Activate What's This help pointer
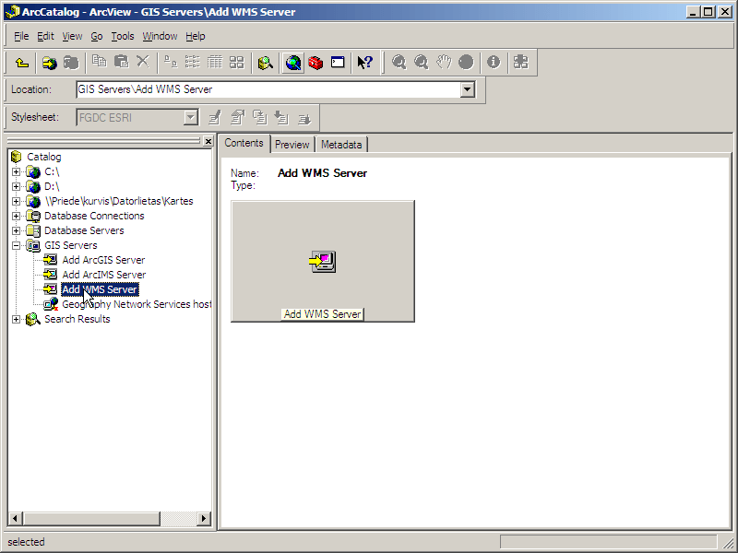This screenshot has height=553, width=738. [x=364, y=62]
